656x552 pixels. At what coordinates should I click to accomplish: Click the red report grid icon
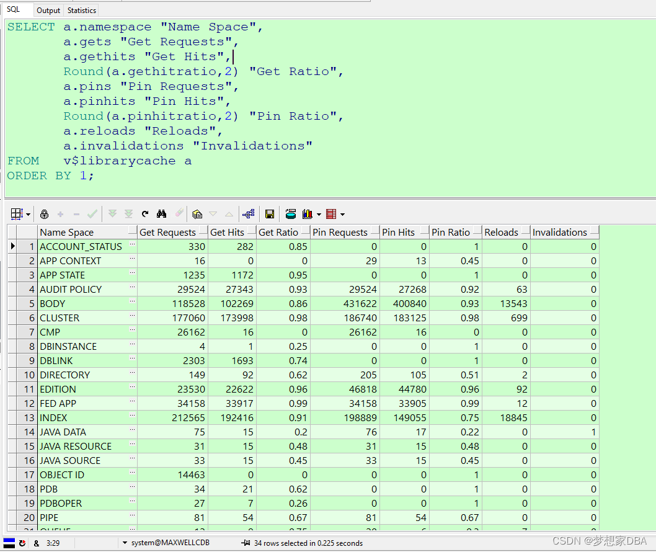[331, 214]
